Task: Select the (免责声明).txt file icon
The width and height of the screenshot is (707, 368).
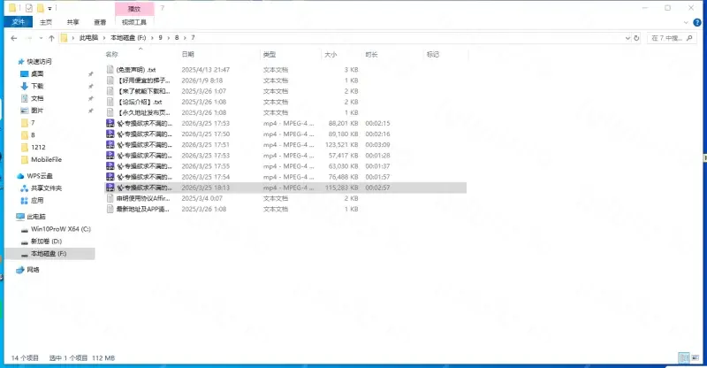Action: pyautogui.click(x=110, y=70)
